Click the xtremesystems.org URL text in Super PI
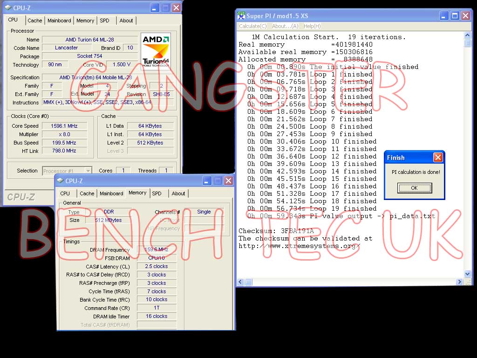 click(x=300, y=246)
